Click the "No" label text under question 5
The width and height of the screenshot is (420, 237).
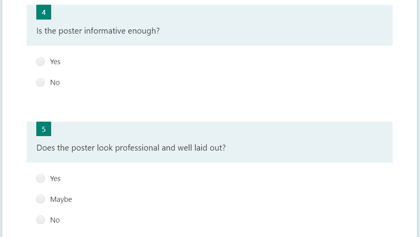tap(55, 220)
